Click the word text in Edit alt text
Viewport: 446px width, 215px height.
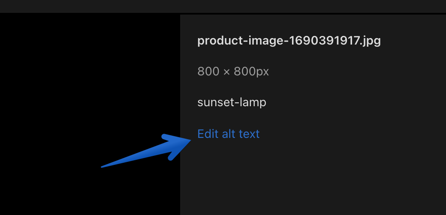pyautogui.click(x=249, y=134)
